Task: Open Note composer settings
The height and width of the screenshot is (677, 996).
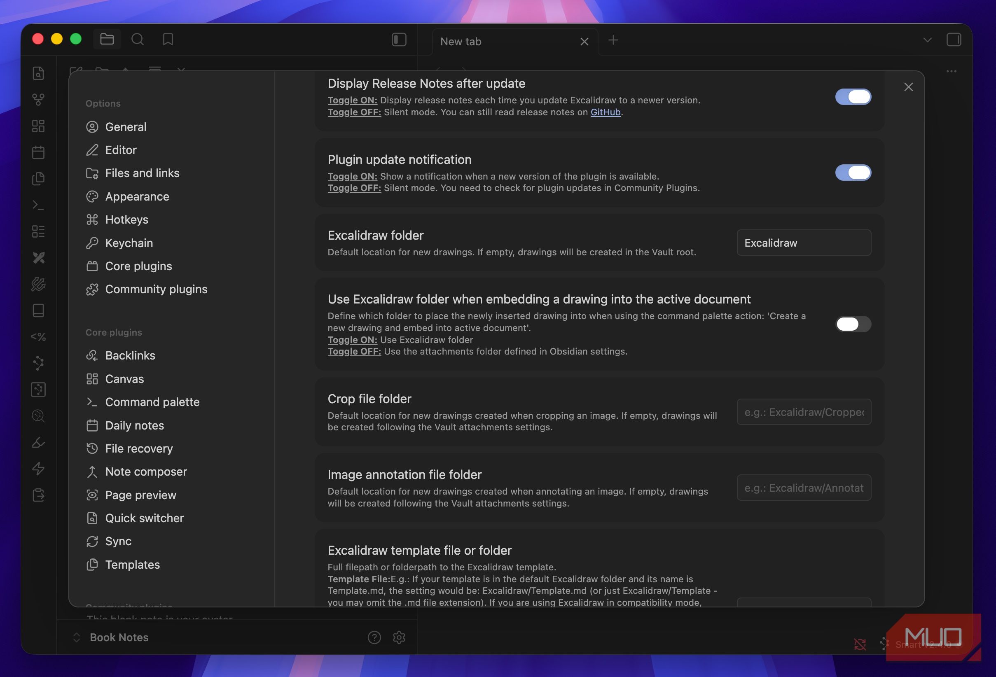Action: click(147, 472)
